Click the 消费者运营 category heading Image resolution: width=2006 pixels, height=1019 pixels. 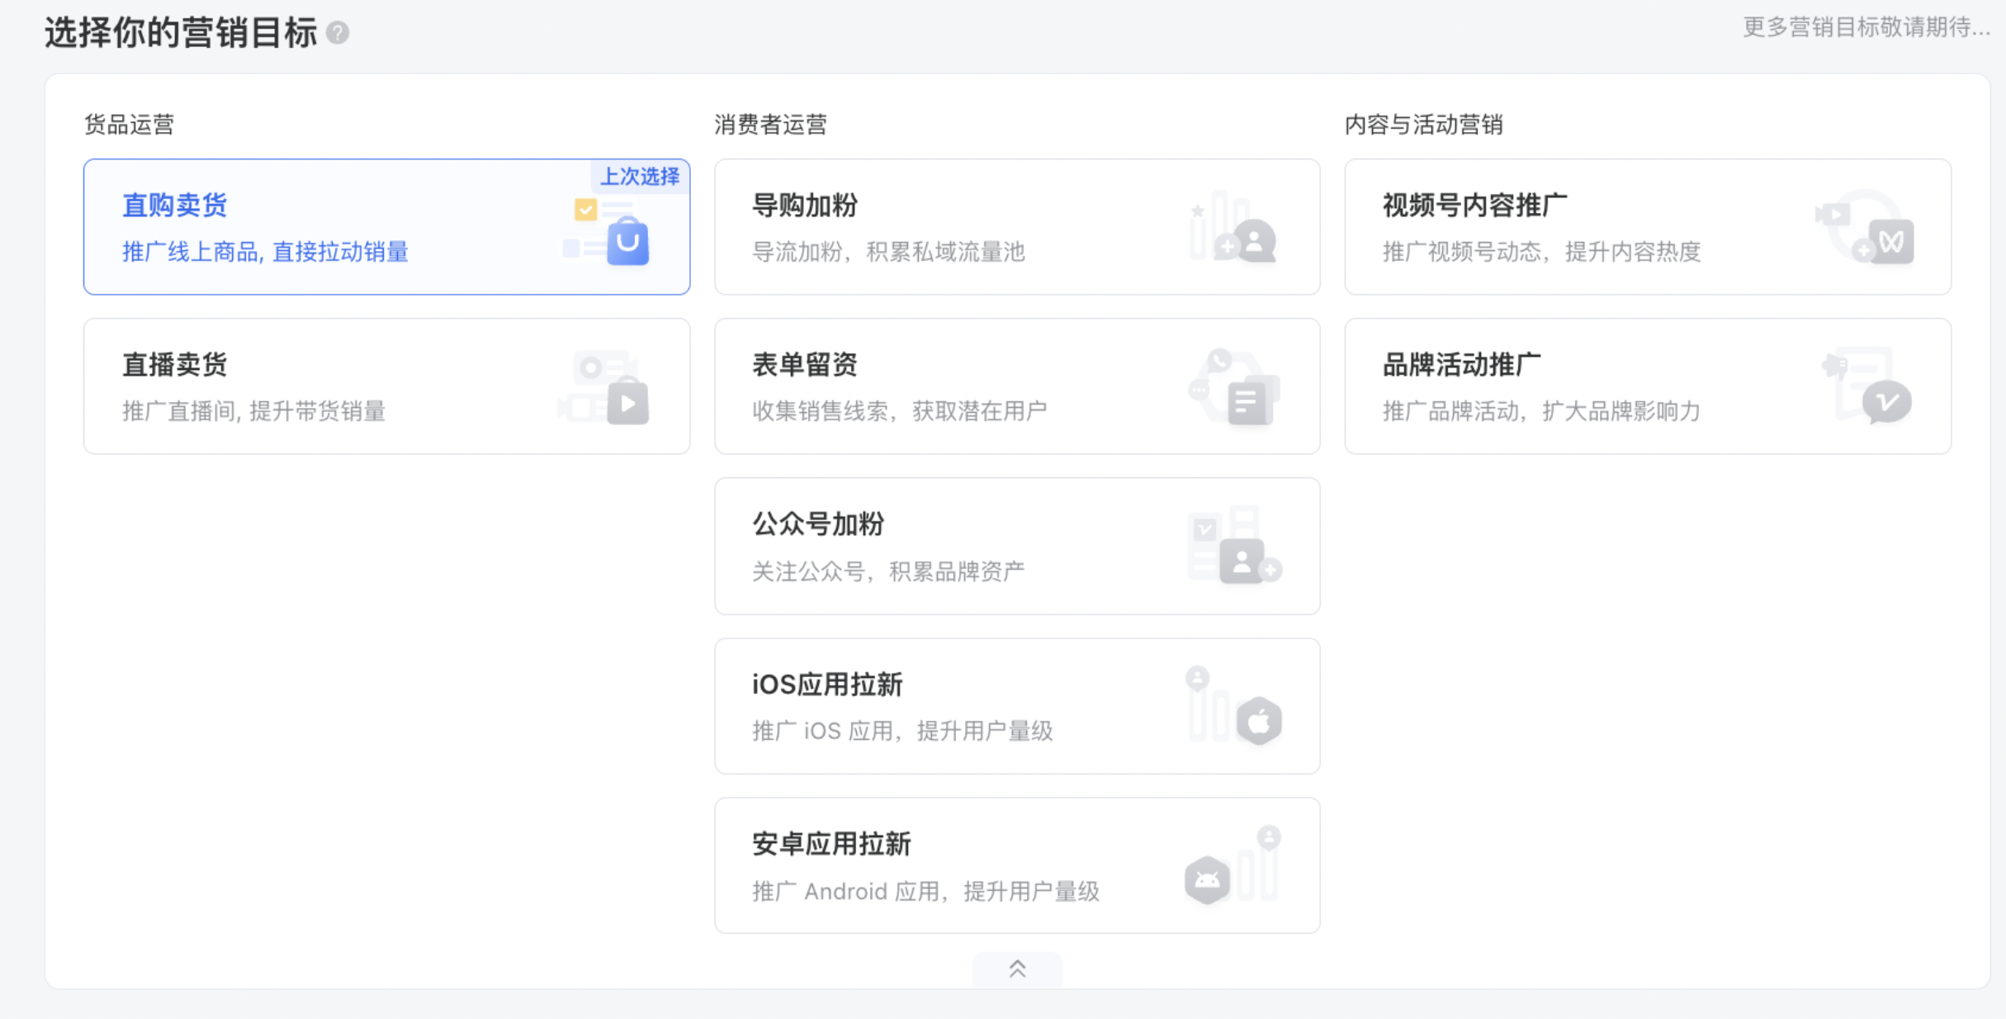770,125
